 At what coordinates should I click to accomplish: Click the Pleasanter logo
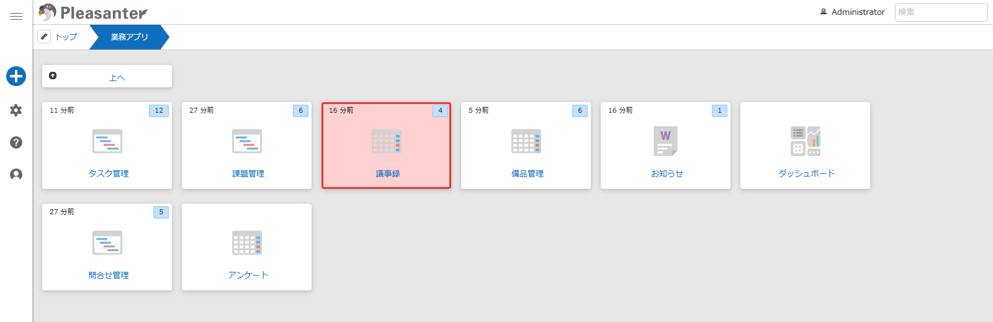[93, 12]
